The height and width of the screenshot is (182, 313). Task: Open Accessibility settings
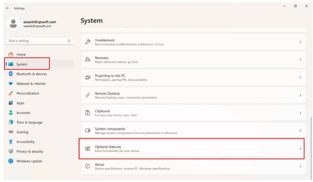(x=40, y=142)
